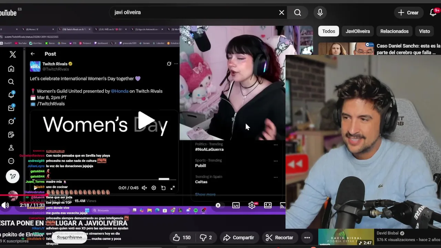This screenshot has height=248, width=441.
Task: Open the @Honda mention link
Action: click(x=120, y=91)
